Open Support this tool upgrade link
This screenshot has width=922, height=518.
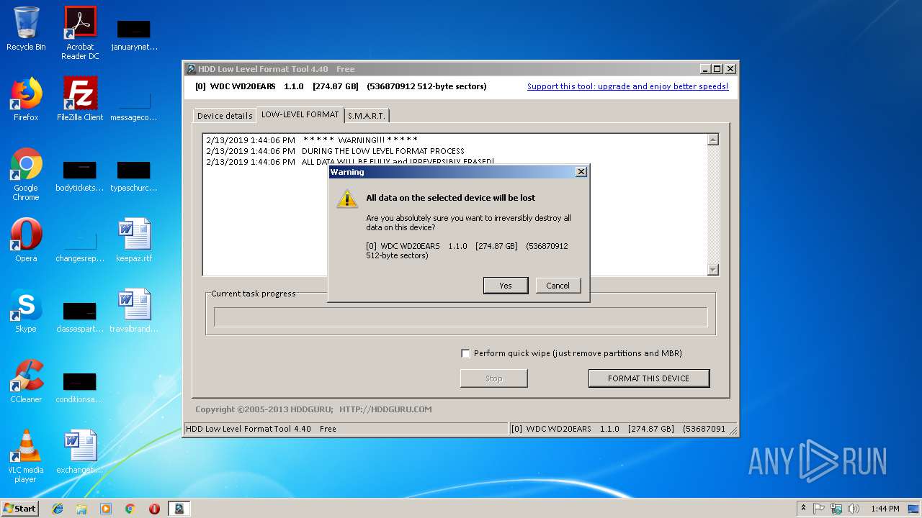627,86
